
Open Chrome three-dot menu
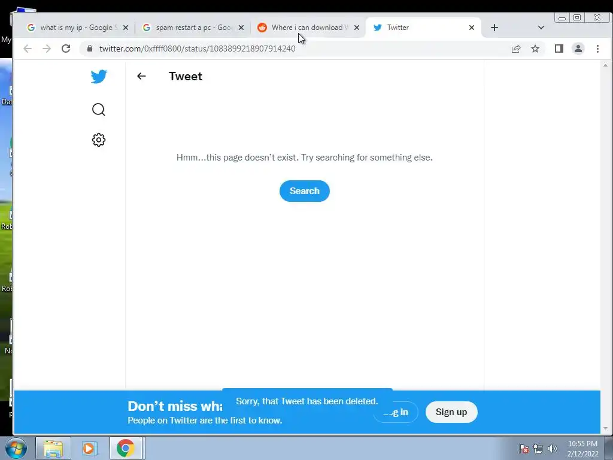[x=597, y=49]
